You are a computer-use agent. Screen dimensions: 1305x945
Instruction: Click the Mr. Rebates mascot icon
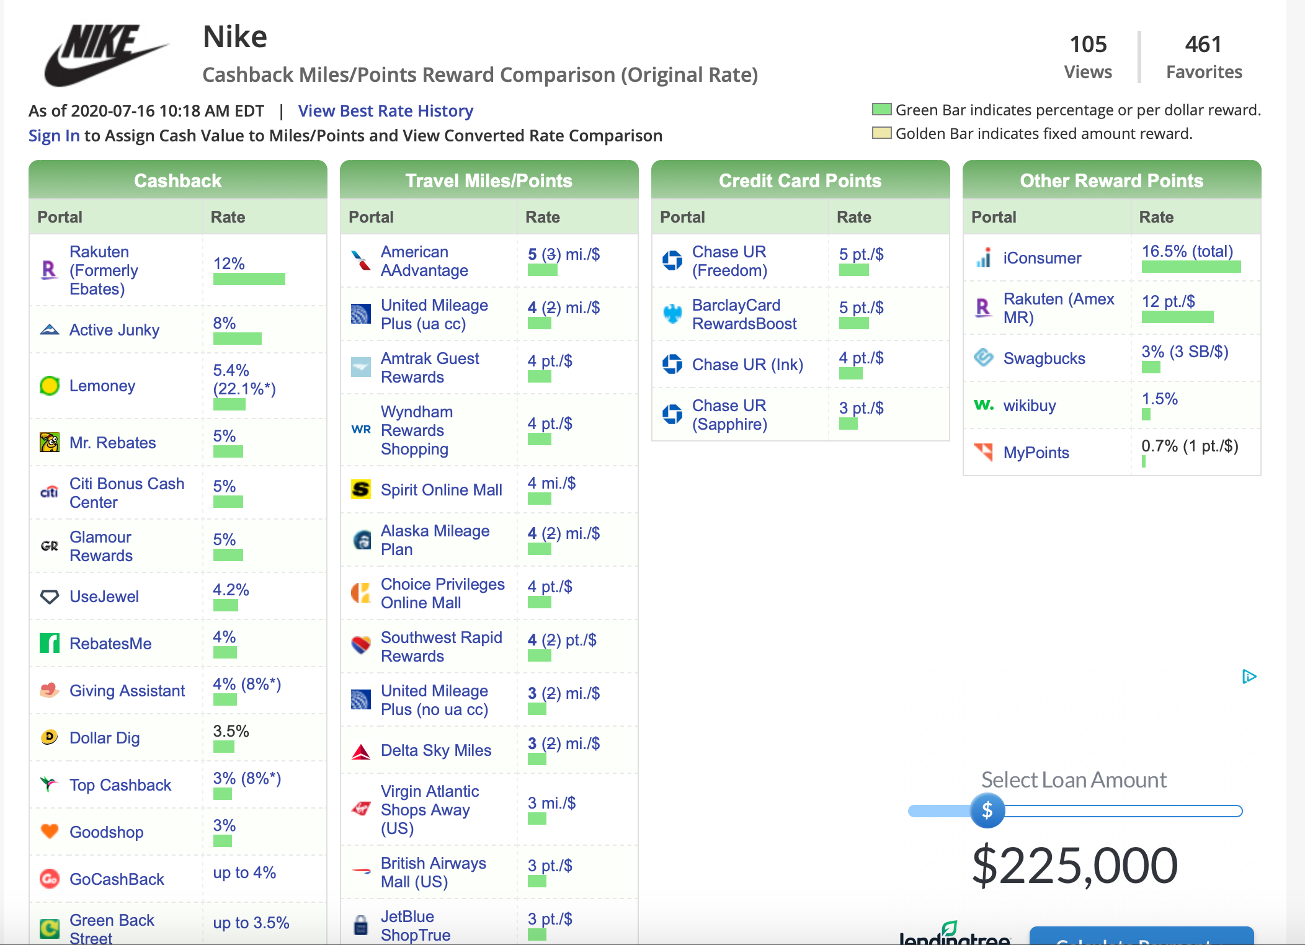point(49,443)
